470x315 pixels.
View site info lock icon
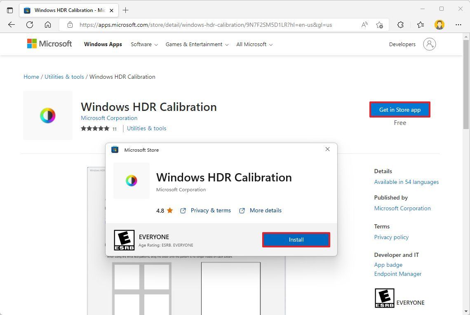pos(70,25)
